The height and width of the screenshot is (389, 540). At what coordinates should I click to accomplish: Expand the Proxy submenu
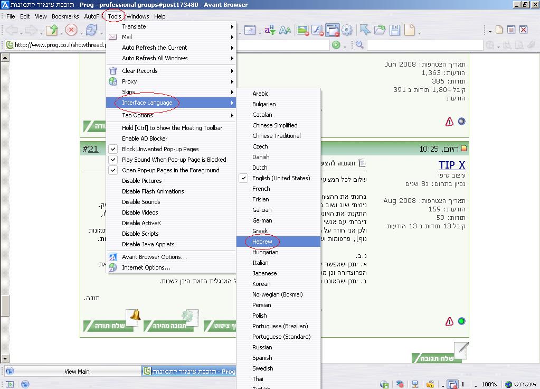171,82
